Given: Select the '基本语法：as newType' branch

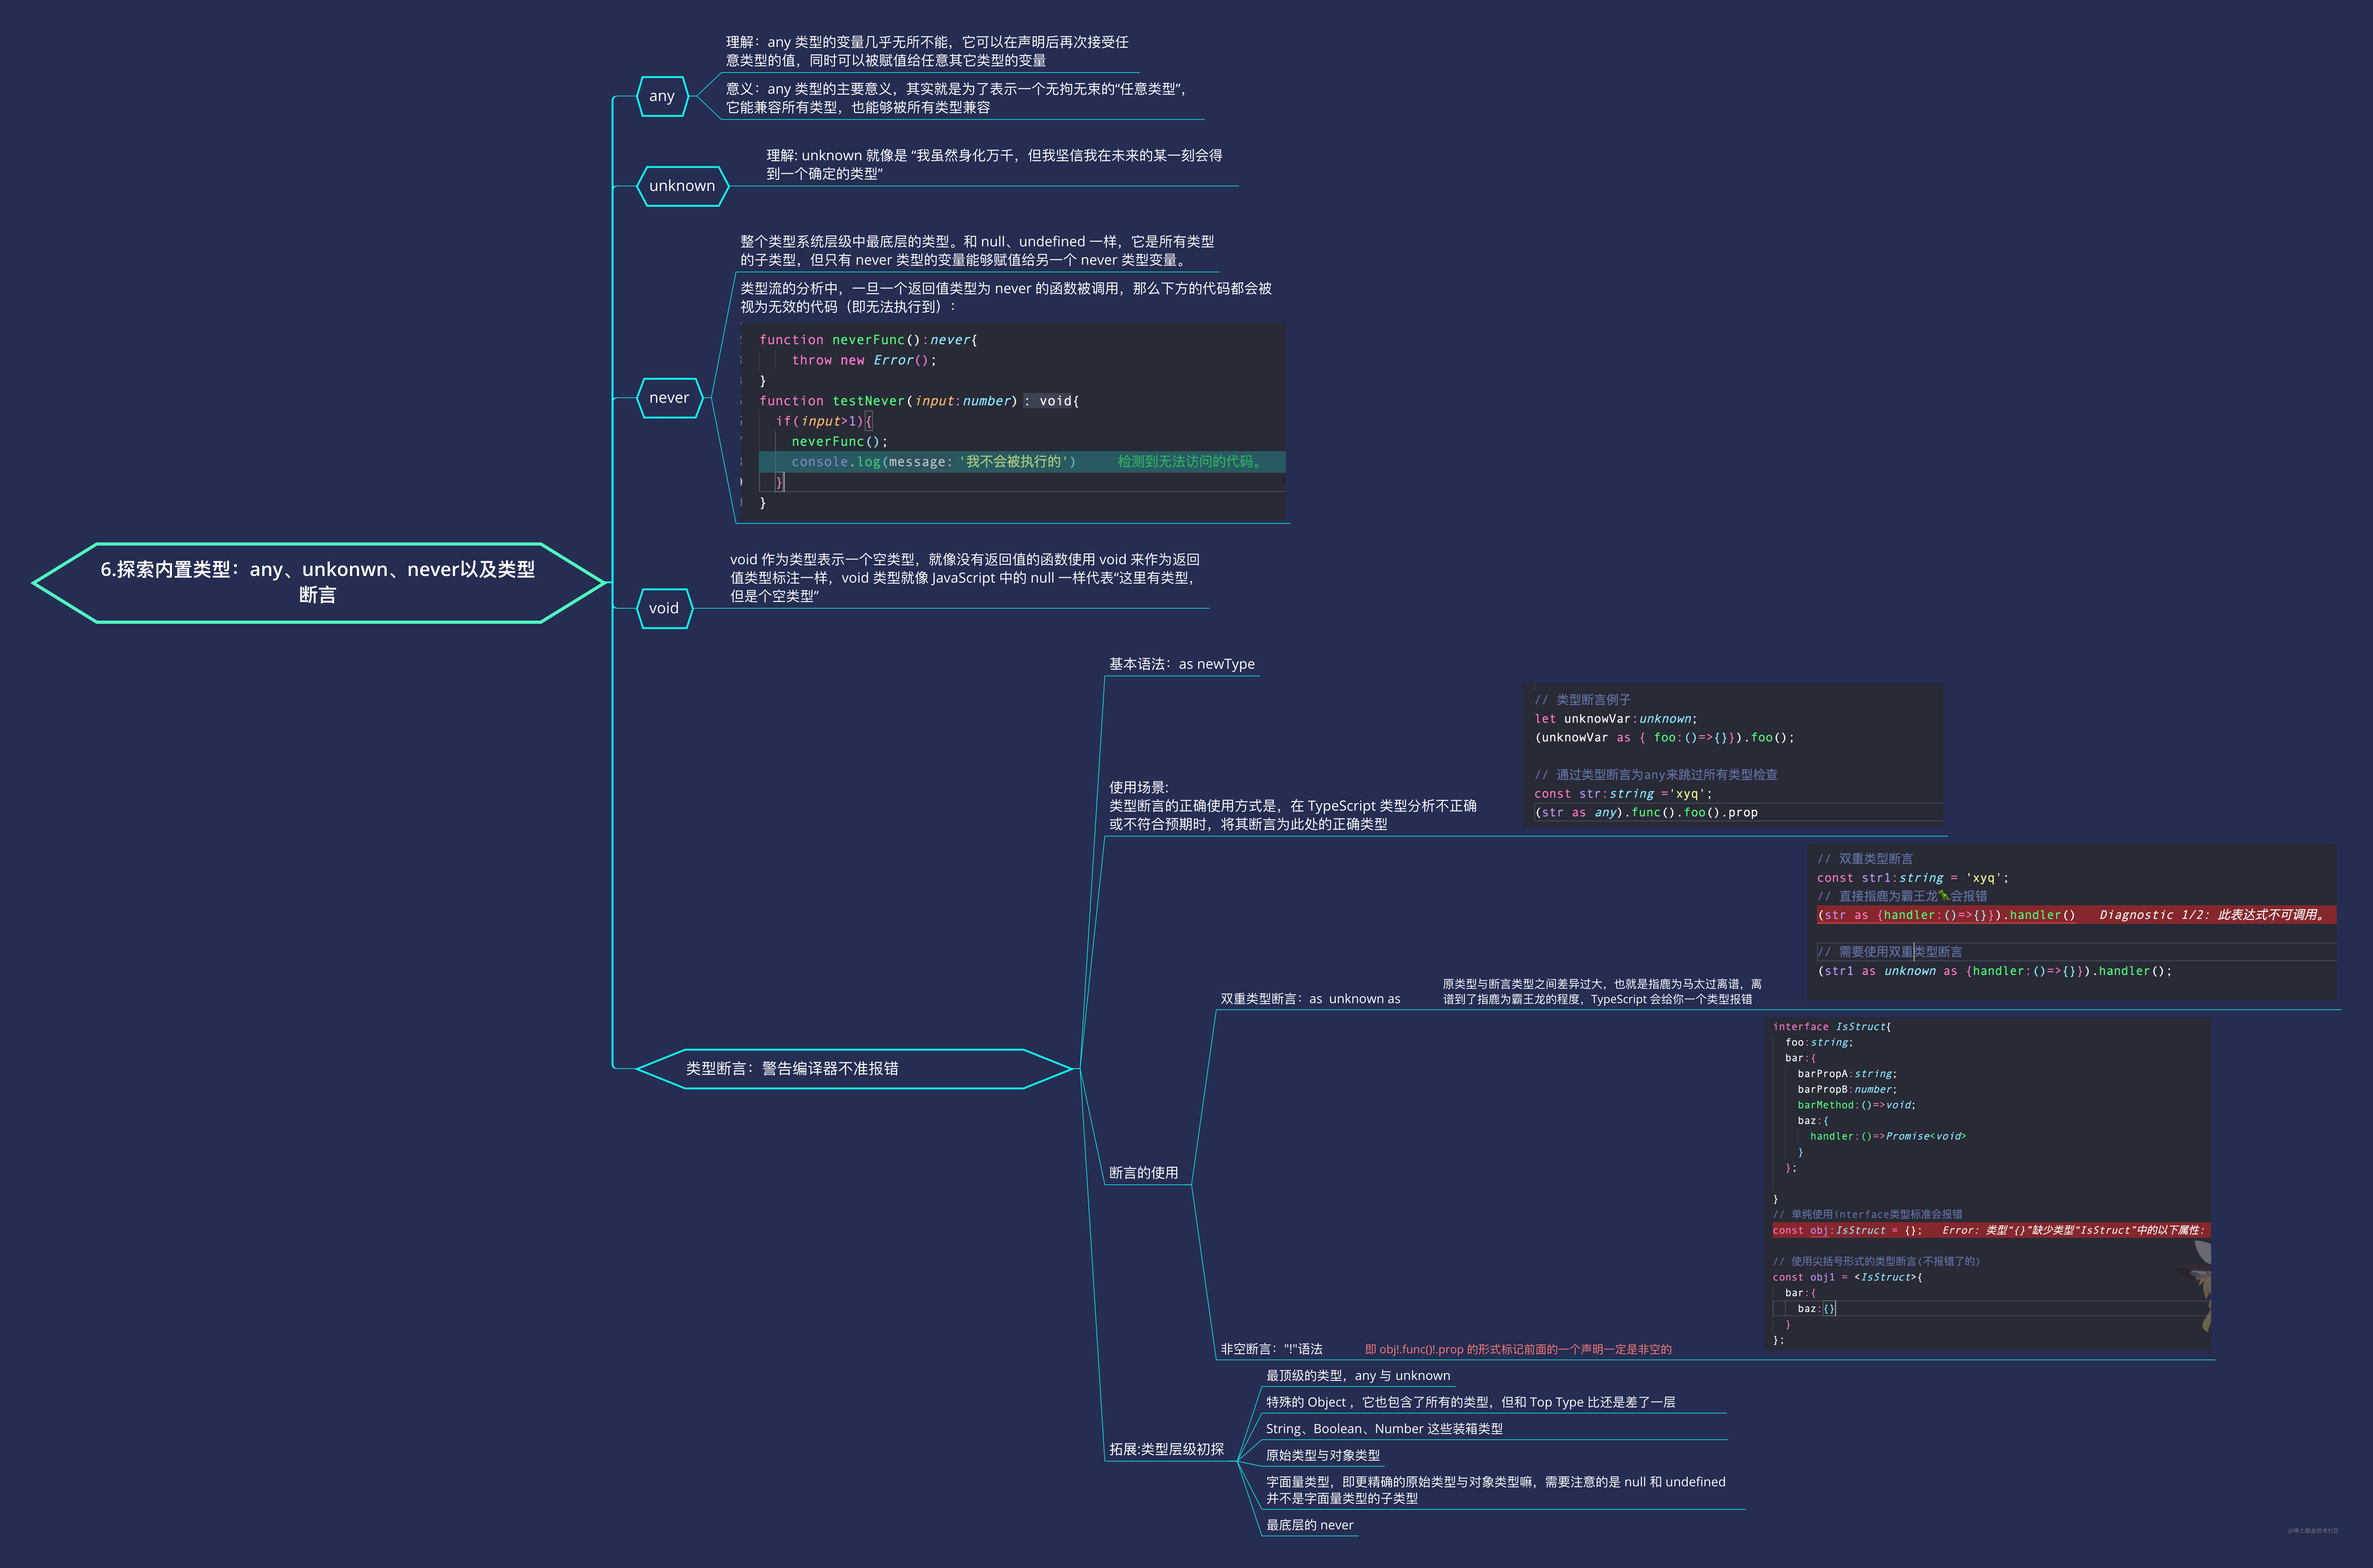Looking at the screenshot, I should click(1181, 664).
